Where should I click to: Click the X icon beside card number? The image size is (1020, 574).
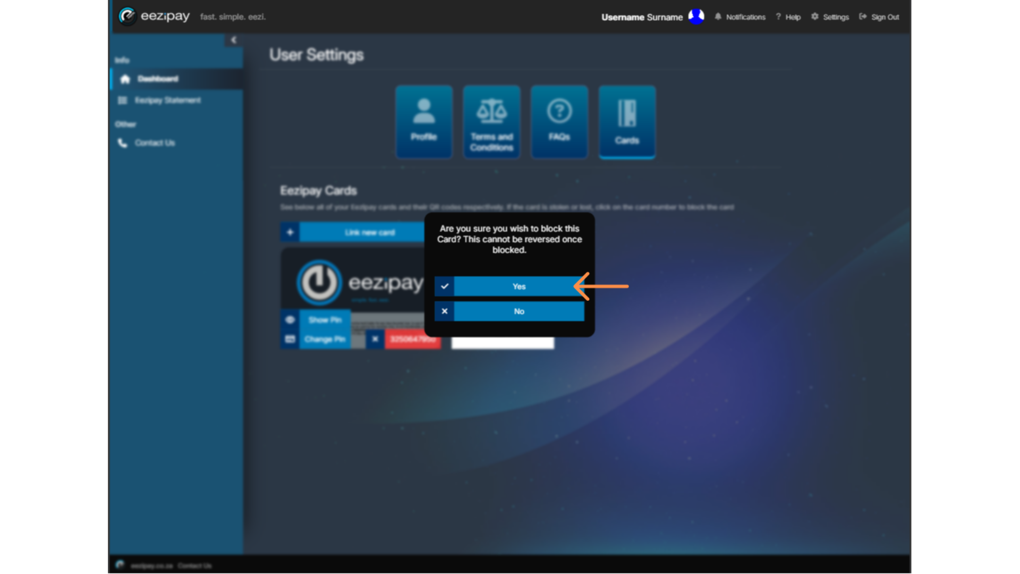click(375, 339)
